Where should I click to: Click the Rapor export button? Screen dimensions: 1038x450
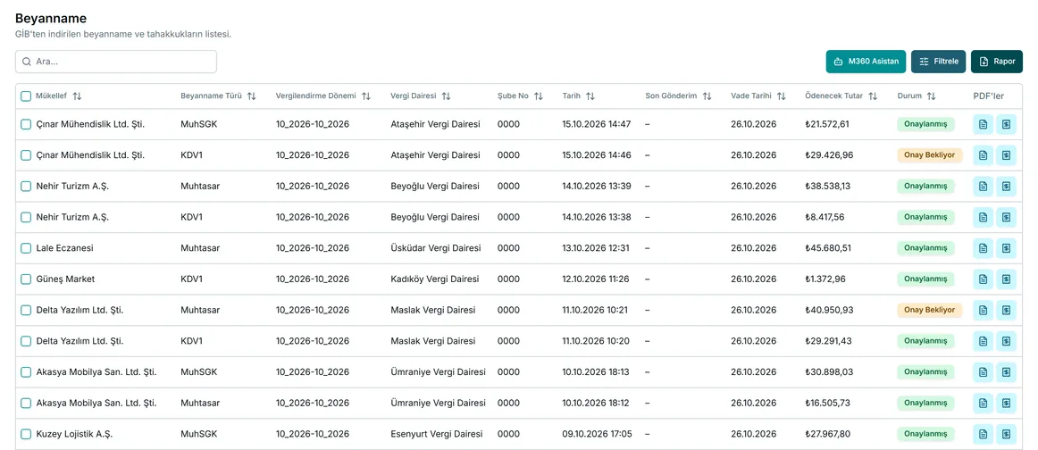[997, 62]
